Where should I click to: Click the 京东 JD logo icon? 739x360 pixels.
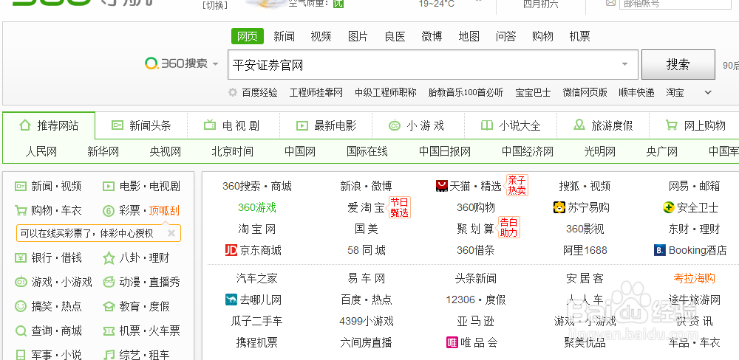(231, 250)
